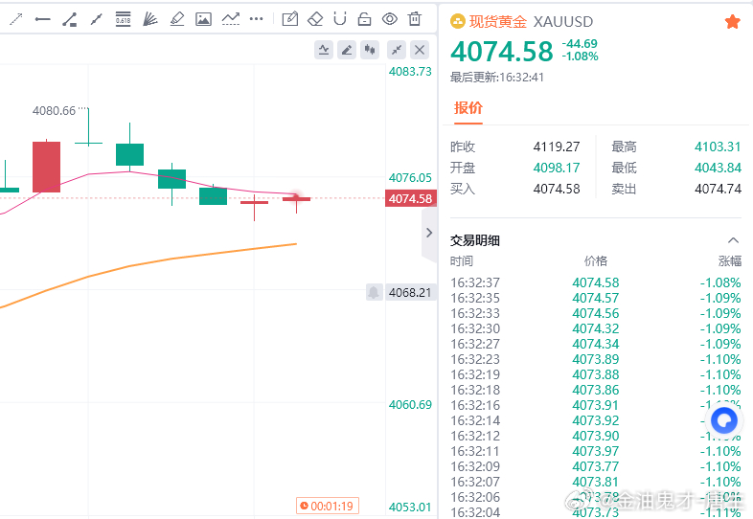Toggle the magnet snap mode
Screen dimensions: 753x519
tap(340, 19)
